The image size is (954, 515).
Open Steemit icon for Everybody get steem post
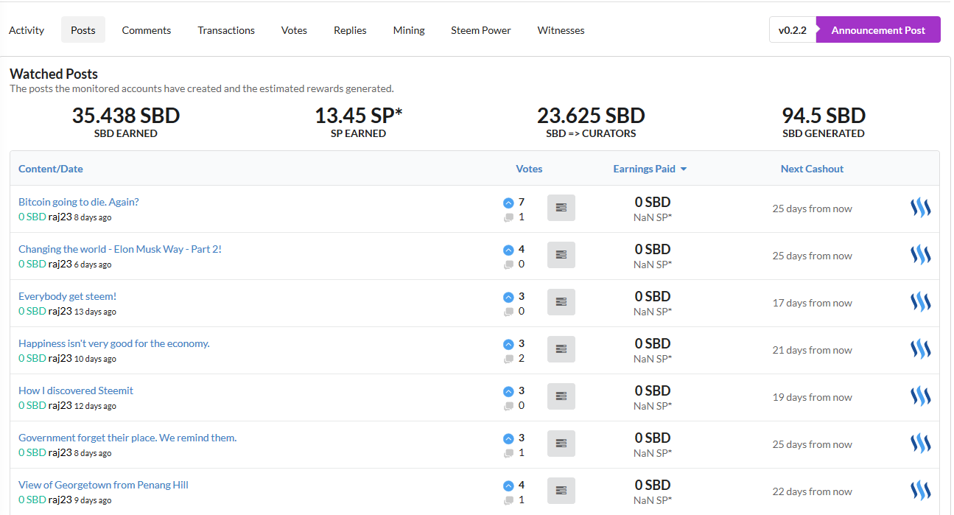[x=920, y=302]
